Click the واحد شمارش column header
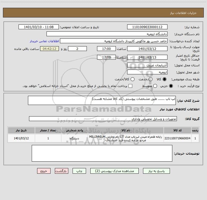Screen dimensions: 207x200 coord(74,130)
